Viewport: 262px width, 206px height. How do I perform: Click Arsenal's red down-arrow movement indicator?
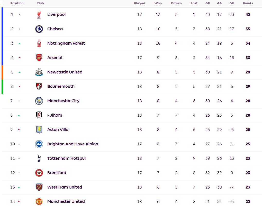click(x=20, y=58)
